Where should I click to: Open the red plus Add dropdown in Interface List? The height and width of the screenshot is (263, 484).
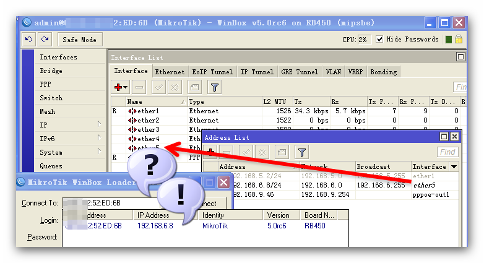121,87
